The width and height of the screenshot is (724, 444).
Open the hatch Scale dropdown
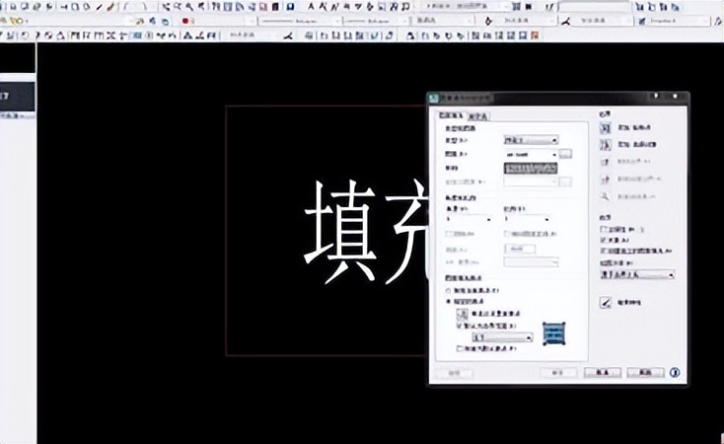click(527, 219)
